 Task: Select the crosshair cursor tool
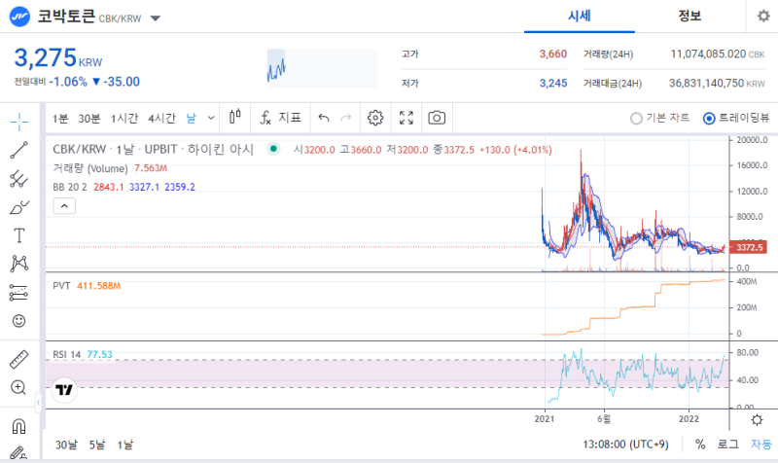coord(18,123)
